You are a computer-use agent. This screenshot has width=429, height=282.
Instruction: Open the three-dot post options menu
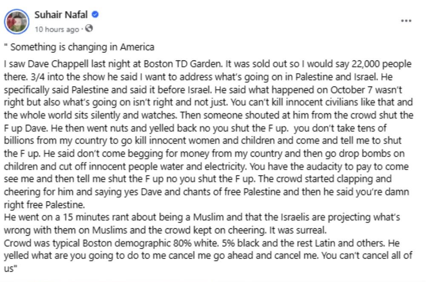[406, 21]
